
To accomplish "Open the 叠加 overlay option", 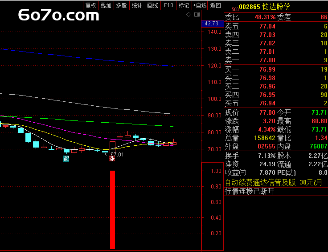I will click(106, 5).
